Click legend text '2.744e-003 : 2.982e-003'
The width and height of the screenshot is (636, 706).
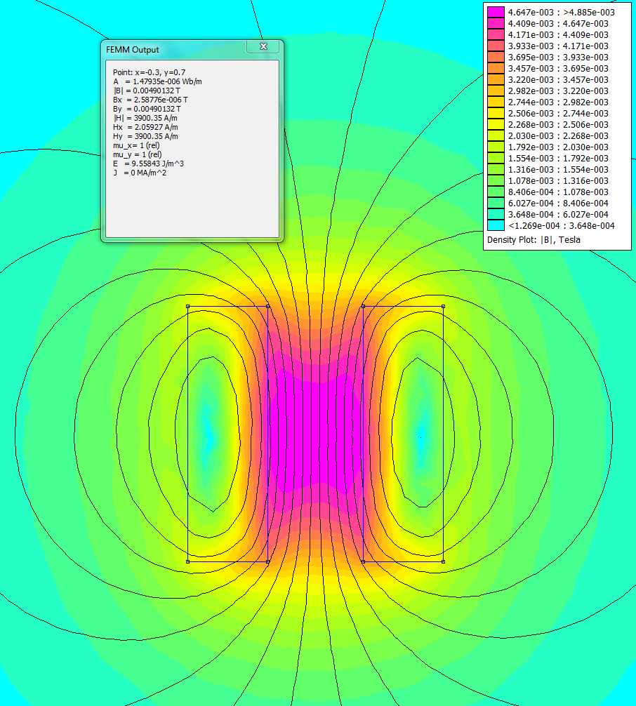tap(558, 102)
